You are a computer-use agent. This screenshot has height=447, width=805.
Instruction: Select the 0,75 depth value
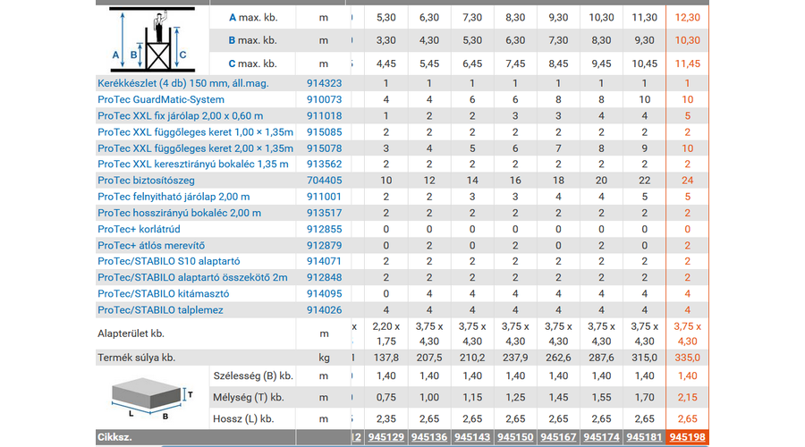(386, 397)
